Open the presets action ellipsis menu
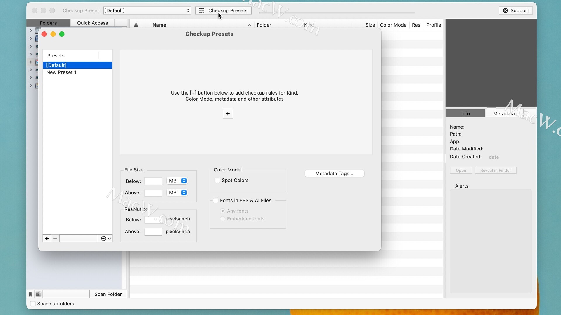 tap(105, 239)
